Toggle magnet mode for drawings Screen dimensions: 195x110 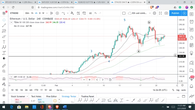(x=4, y=79)
